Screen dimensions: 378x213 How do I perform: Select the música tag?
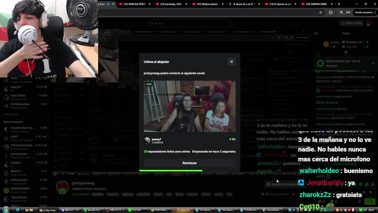pyautogui.click(x=192, y=194)
